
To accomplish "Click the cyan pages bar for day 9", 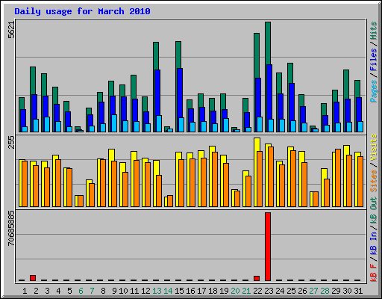I will (114, 123).
